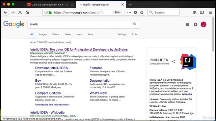Open search Tools options
The image size is (216, 121).
click(x=134, y=34)
